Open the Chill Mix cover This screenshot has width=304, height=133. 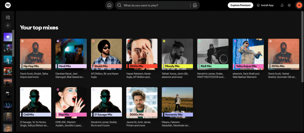(x=36, y=103)
